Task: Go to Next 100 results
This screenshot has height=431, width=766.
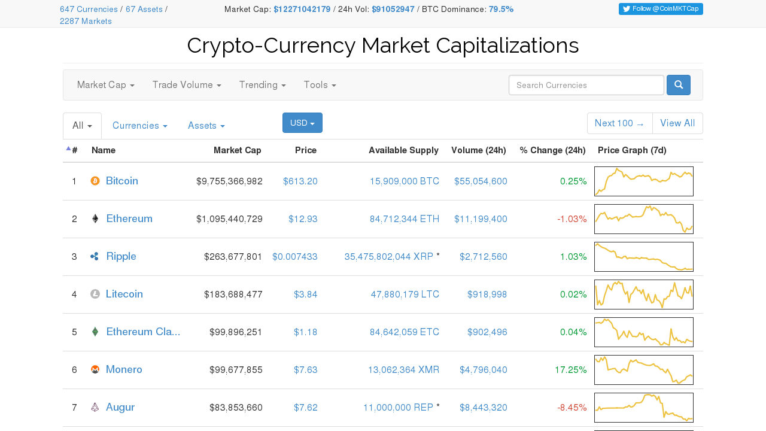Action: (x=620, y=123)
